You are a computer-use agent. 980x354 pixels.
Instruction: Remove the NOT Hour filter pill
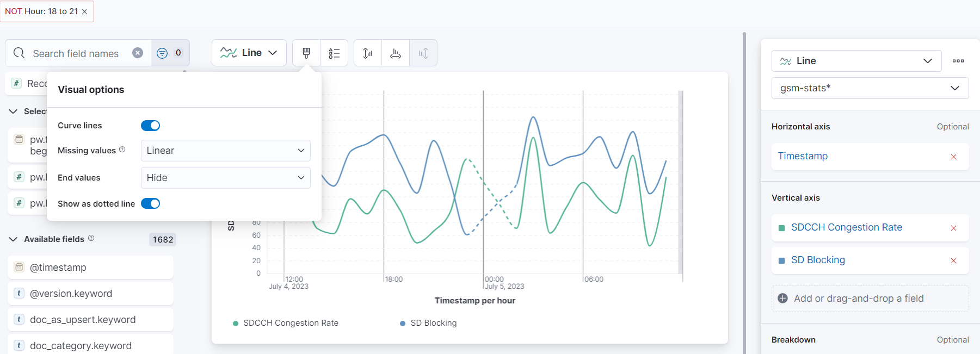[85, 11]
